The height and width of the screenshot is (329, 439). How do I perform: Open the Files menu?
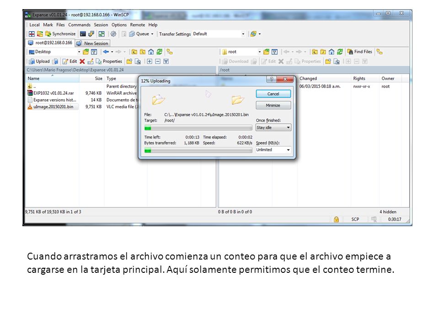[60, 25]
